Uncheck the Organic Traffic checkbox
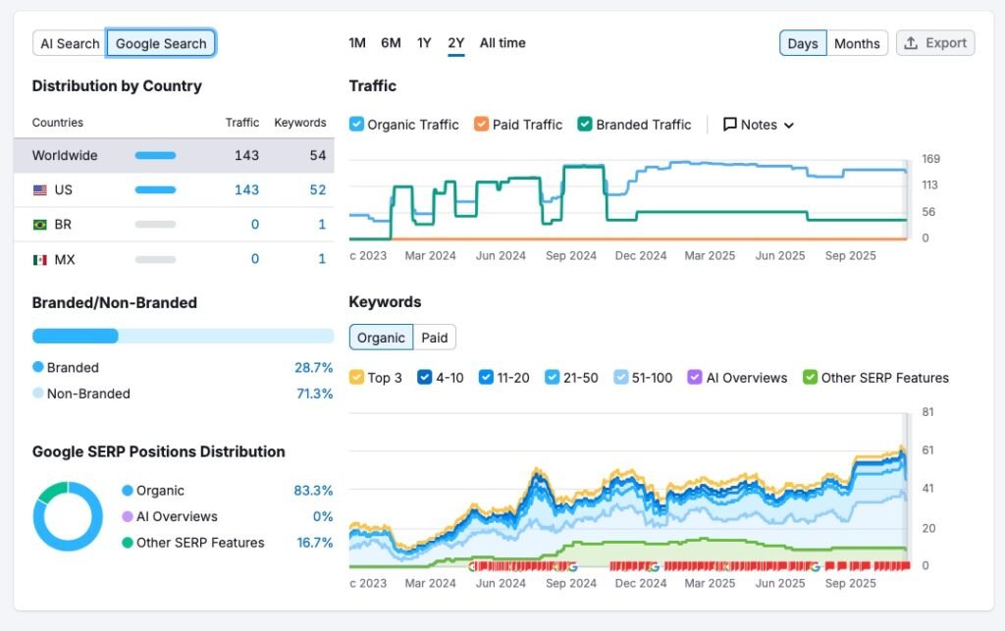Image resolution: width=1005 pixels, height=631 pixels. point(357,125)
